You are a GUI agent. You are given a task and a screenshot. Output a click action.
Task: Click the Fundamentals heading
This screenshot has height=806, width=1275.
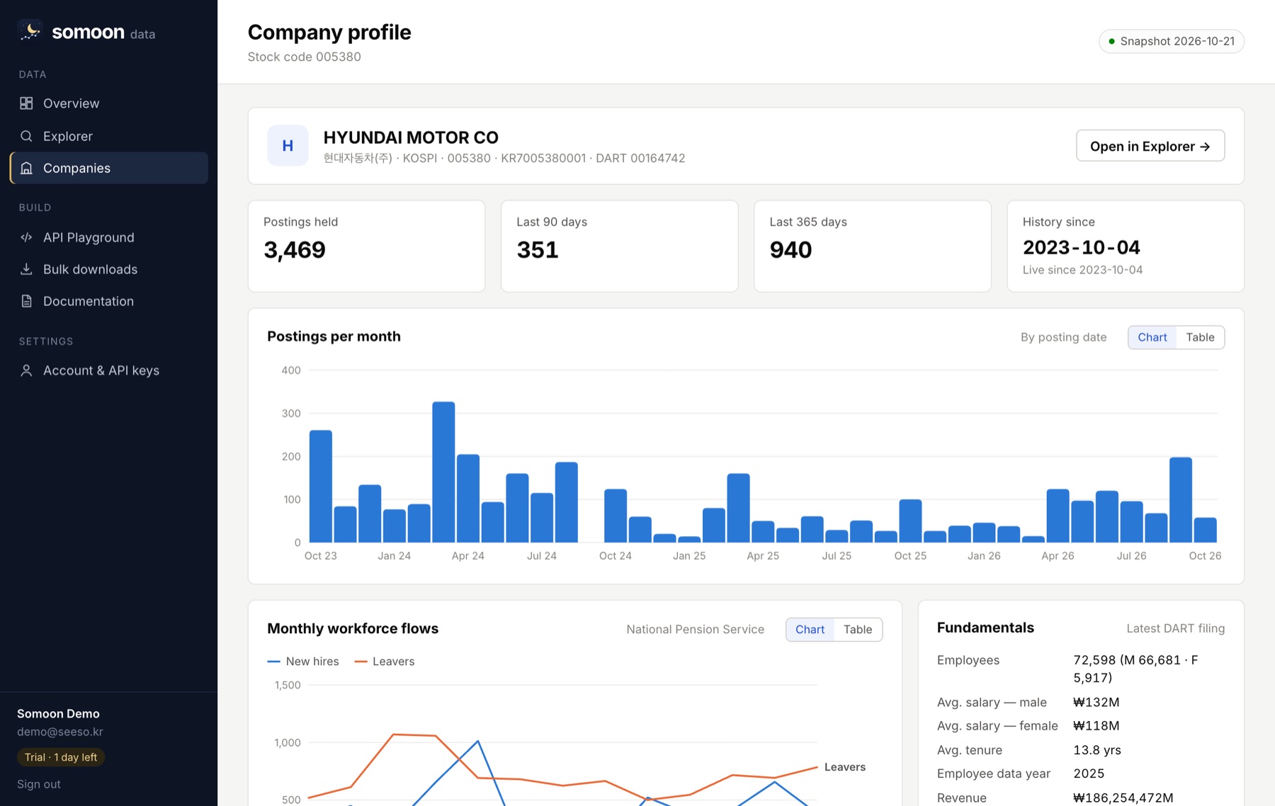[x=985, y=628]
